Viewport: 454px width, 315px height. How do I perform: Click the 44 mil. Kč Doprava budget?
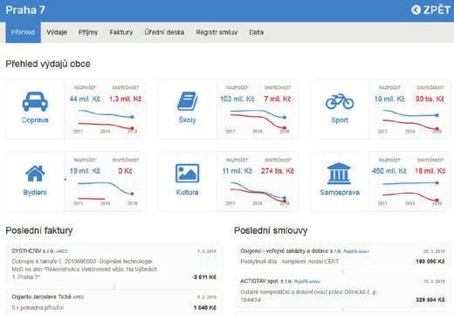coord(85,99)
